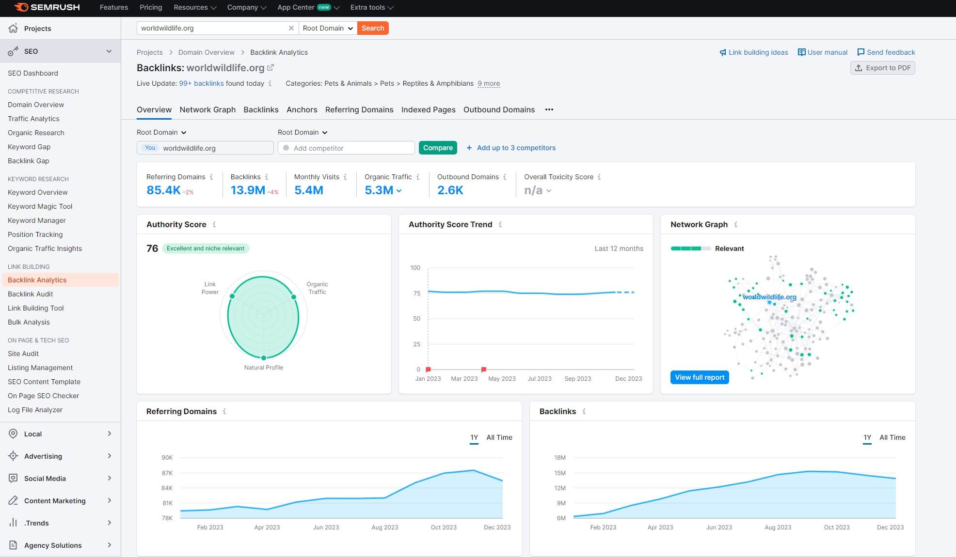Click the SEO key icon

(13, 51)
